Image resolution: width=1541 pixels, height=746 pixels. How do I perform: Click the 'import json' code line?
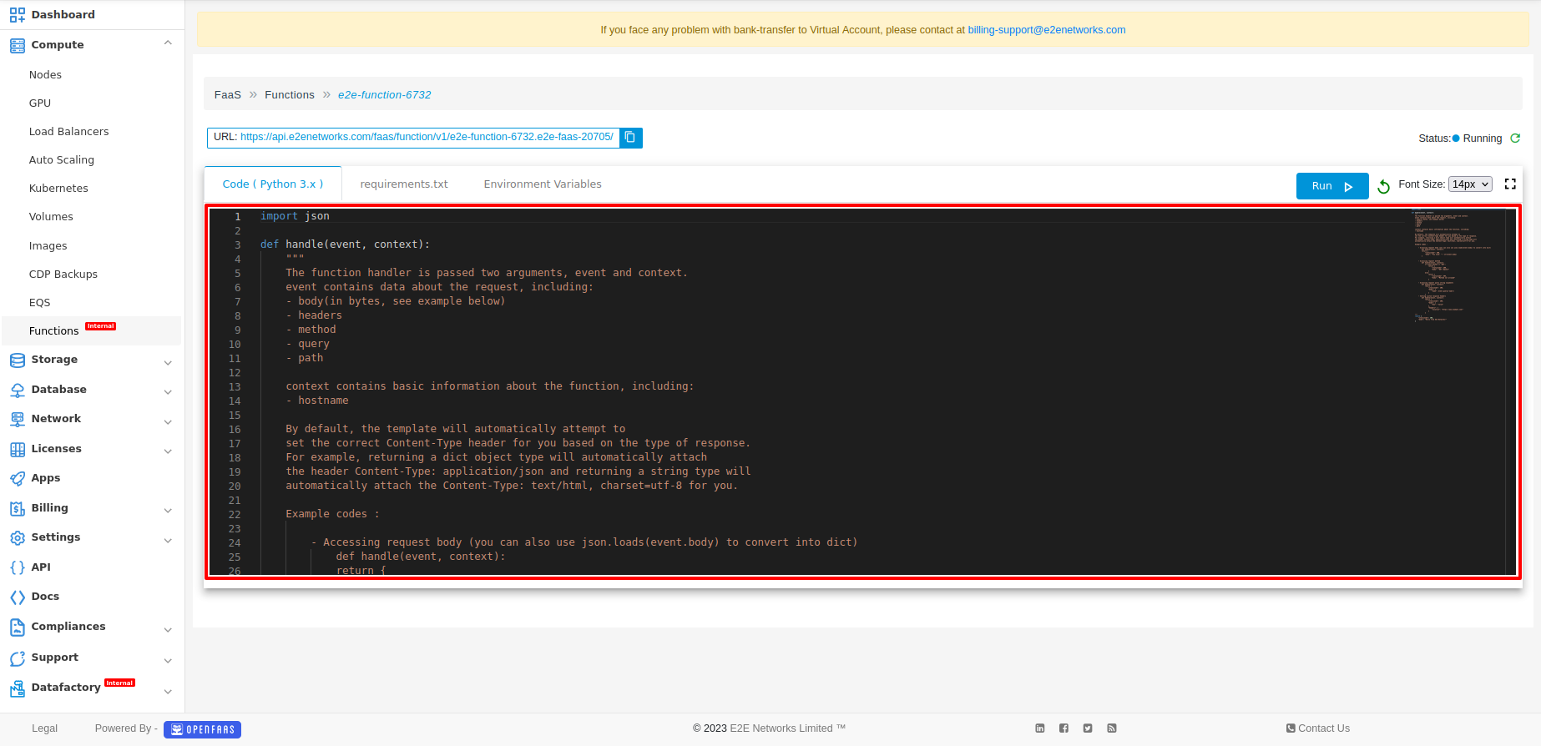[295, 216]
